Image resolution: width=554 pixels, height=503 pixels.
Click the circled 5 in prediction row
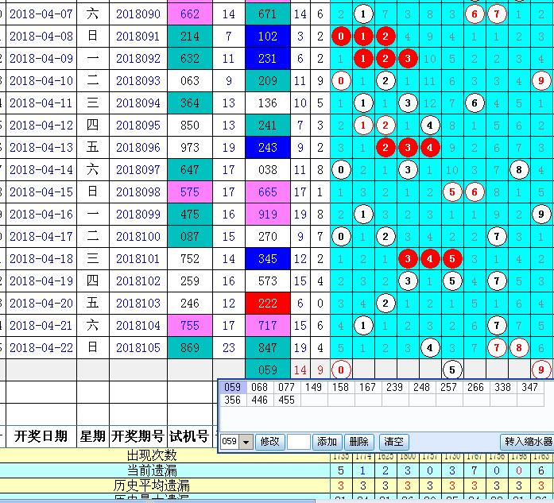[452, 369]
